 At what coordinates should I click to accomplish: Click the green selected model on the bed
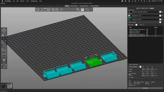coord(94,61)
